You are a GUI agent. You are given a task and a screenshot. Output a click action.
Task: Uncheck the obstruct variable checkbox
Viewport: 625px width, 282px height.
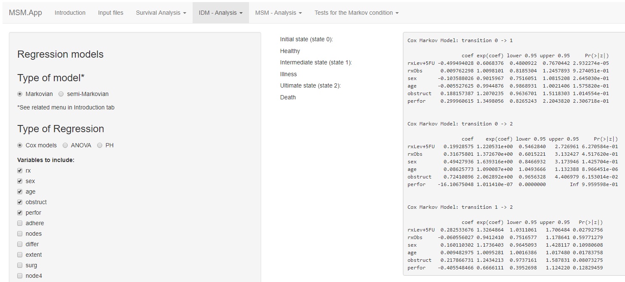point(20,202)
